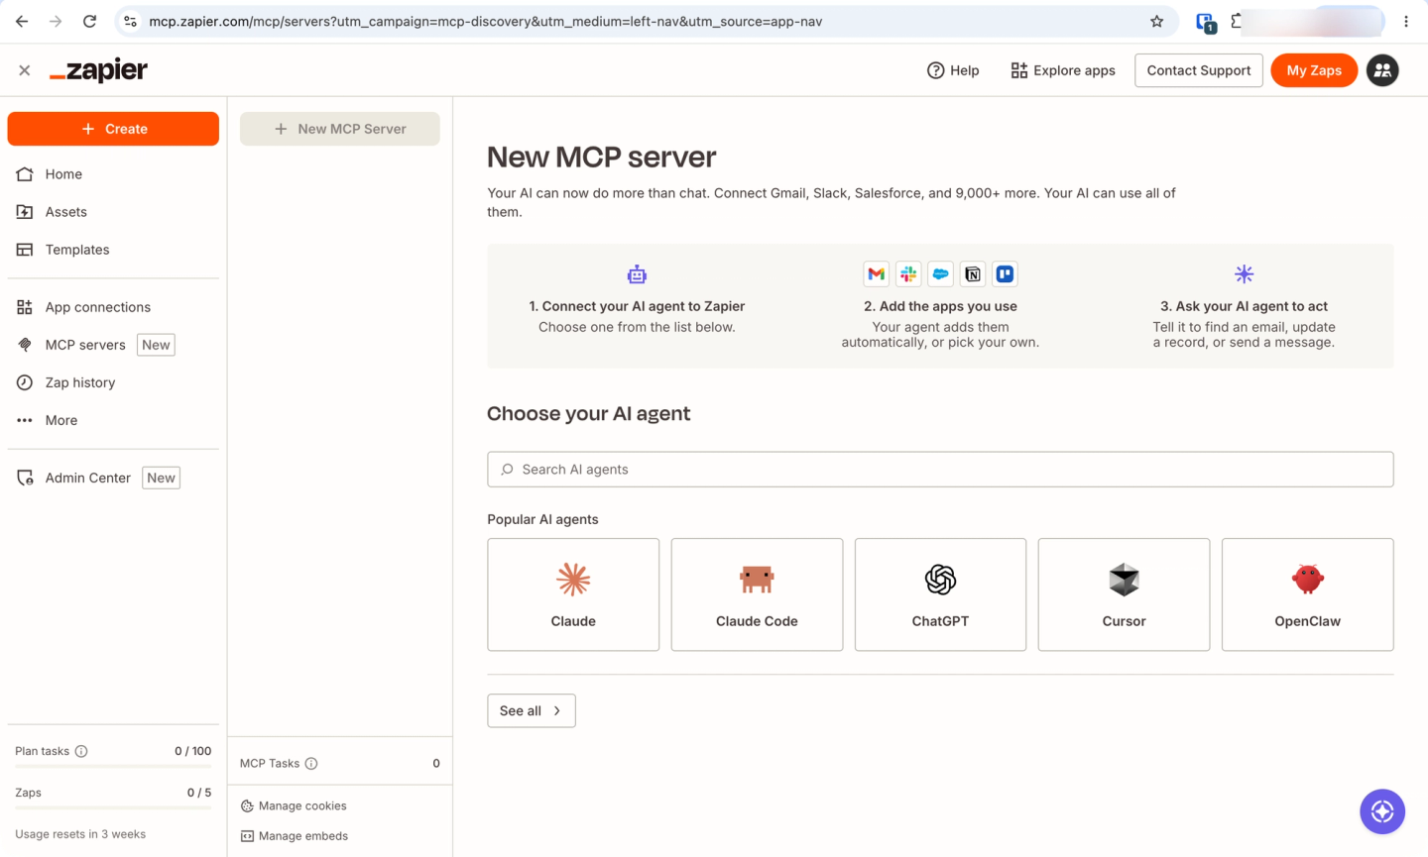1428x857 pixels.
Task: Click the robot icon above step 1
Action: 637,274
